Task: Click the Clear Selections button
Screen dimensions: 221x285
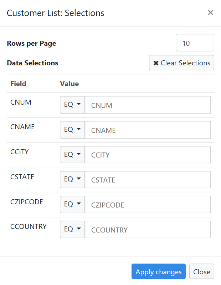Action: [x=181, y=63]
